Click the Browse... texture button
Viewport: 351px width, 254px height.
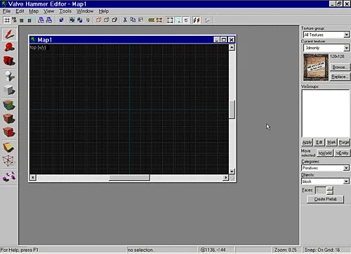click(340, 67)
